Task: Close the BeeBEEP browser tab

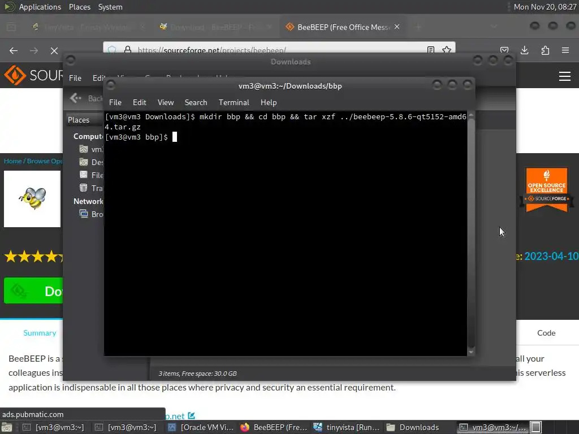Action: (397, 27)
